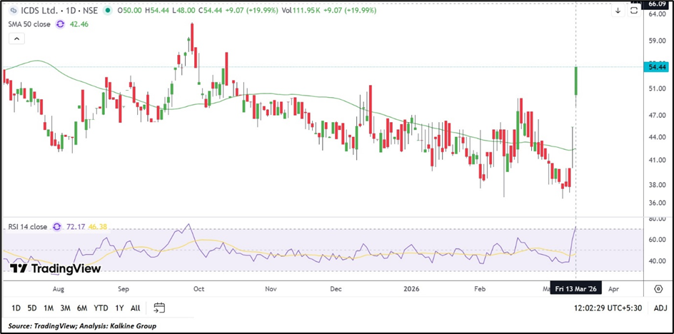Image resolution: width=674 pixels, height=334 pixels.
Task: Select the 6M time range
Action: (81, 308)
